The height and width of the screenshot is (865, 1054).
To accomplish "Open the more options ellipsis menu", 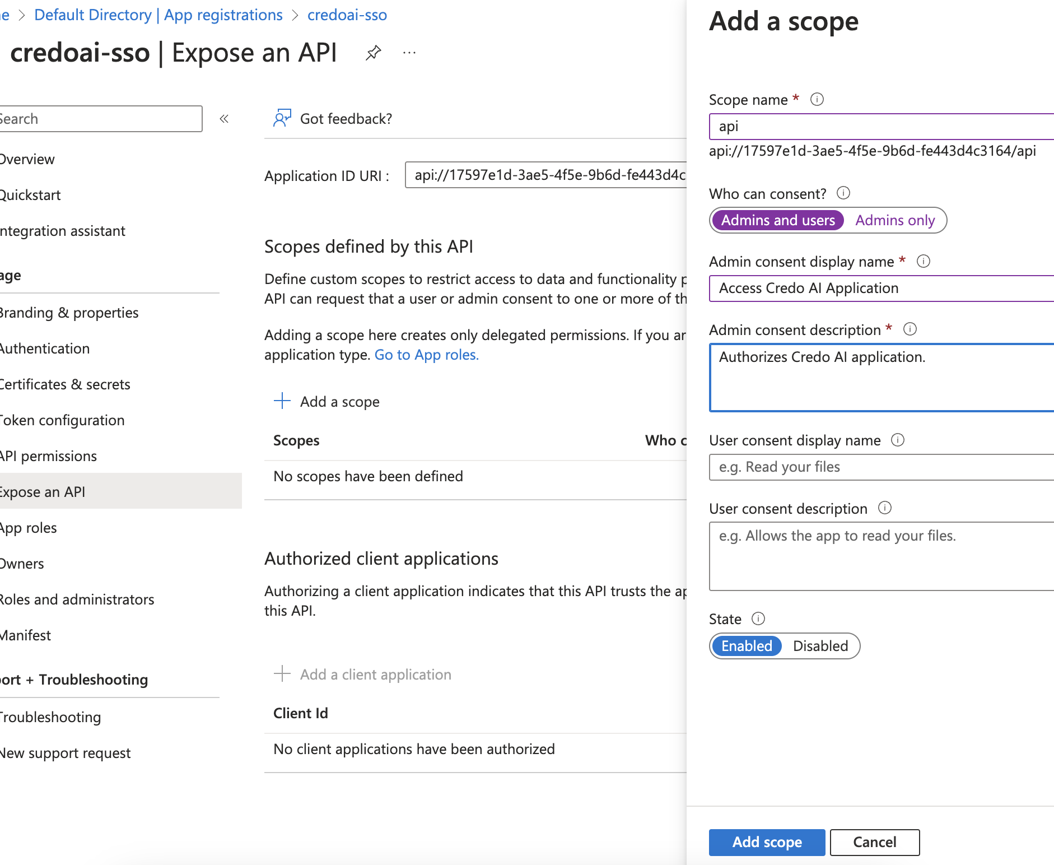I will point(409,53).
